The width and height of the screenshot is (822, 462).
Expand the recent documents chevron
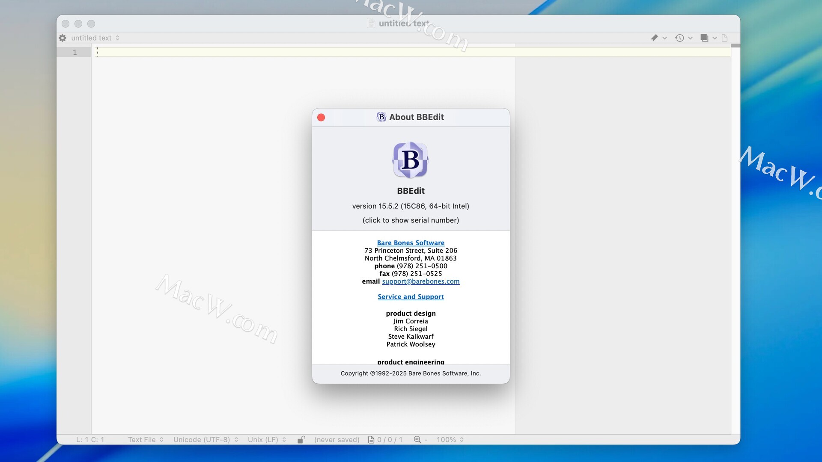tap(690, 38)
